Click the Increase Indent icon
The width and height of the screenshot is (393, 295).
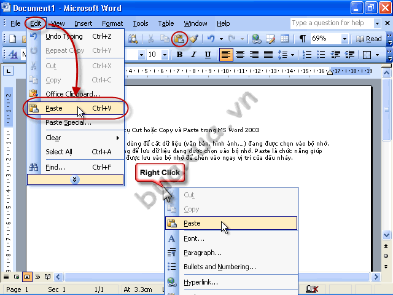[349, 55]
